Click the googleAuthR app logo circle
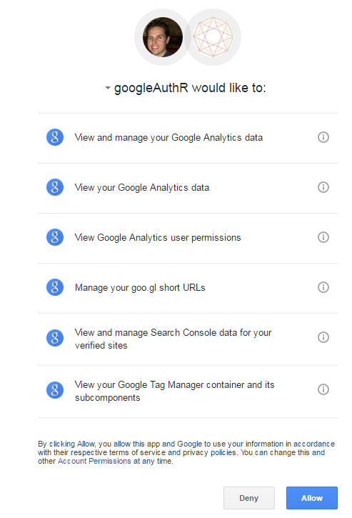Image resolution: width=352 pixels, height=518 pixels. [213, 37]
